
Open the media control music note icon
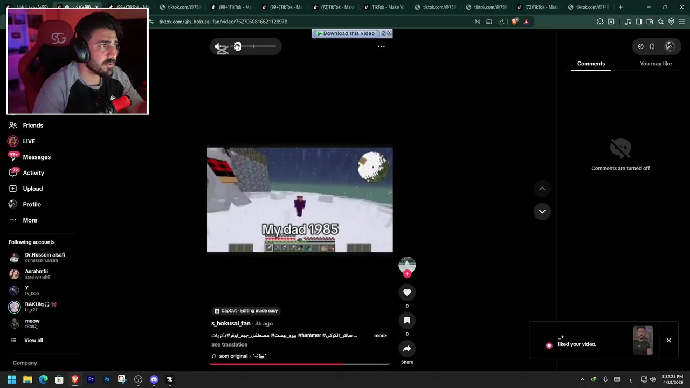click(x=628, y=22)
